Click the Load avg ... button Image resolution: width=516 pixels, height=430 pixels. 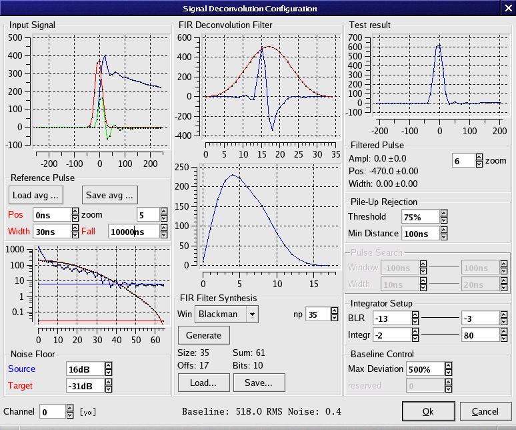click(x=36, y=195)
